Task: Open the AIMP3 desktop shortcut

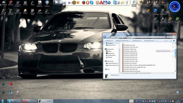Action: (148, 11)
